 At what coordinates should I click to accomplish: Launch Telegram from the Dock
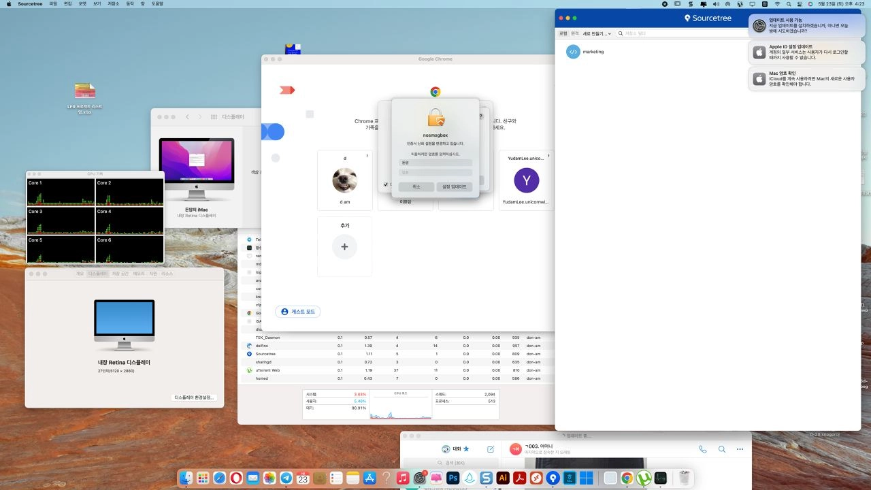point(286,478)
